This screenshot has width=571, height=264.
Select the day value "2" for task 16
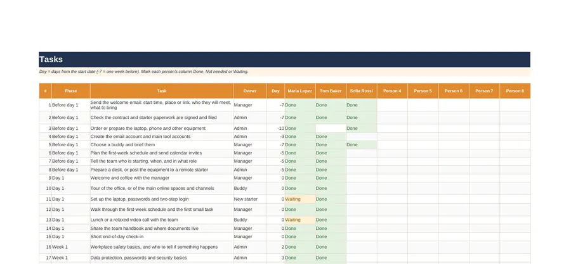pyautogui.click(x=276, y=247)
